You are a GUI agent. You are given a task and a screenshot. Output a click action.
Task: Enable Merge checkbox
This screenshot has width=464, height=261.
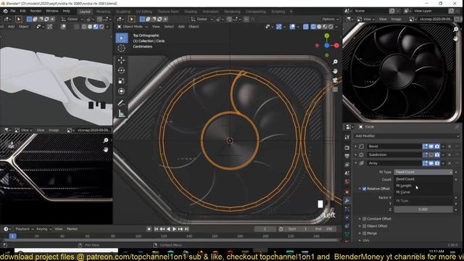tap(364, 233)
